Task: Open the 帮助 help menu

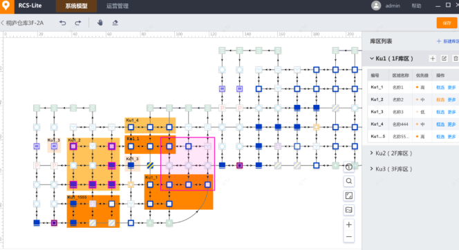Action: [416, 6]
